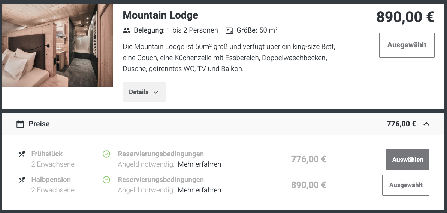
Task: Click the occupancy people icon next to Belegung
Action: pos(127,30)
